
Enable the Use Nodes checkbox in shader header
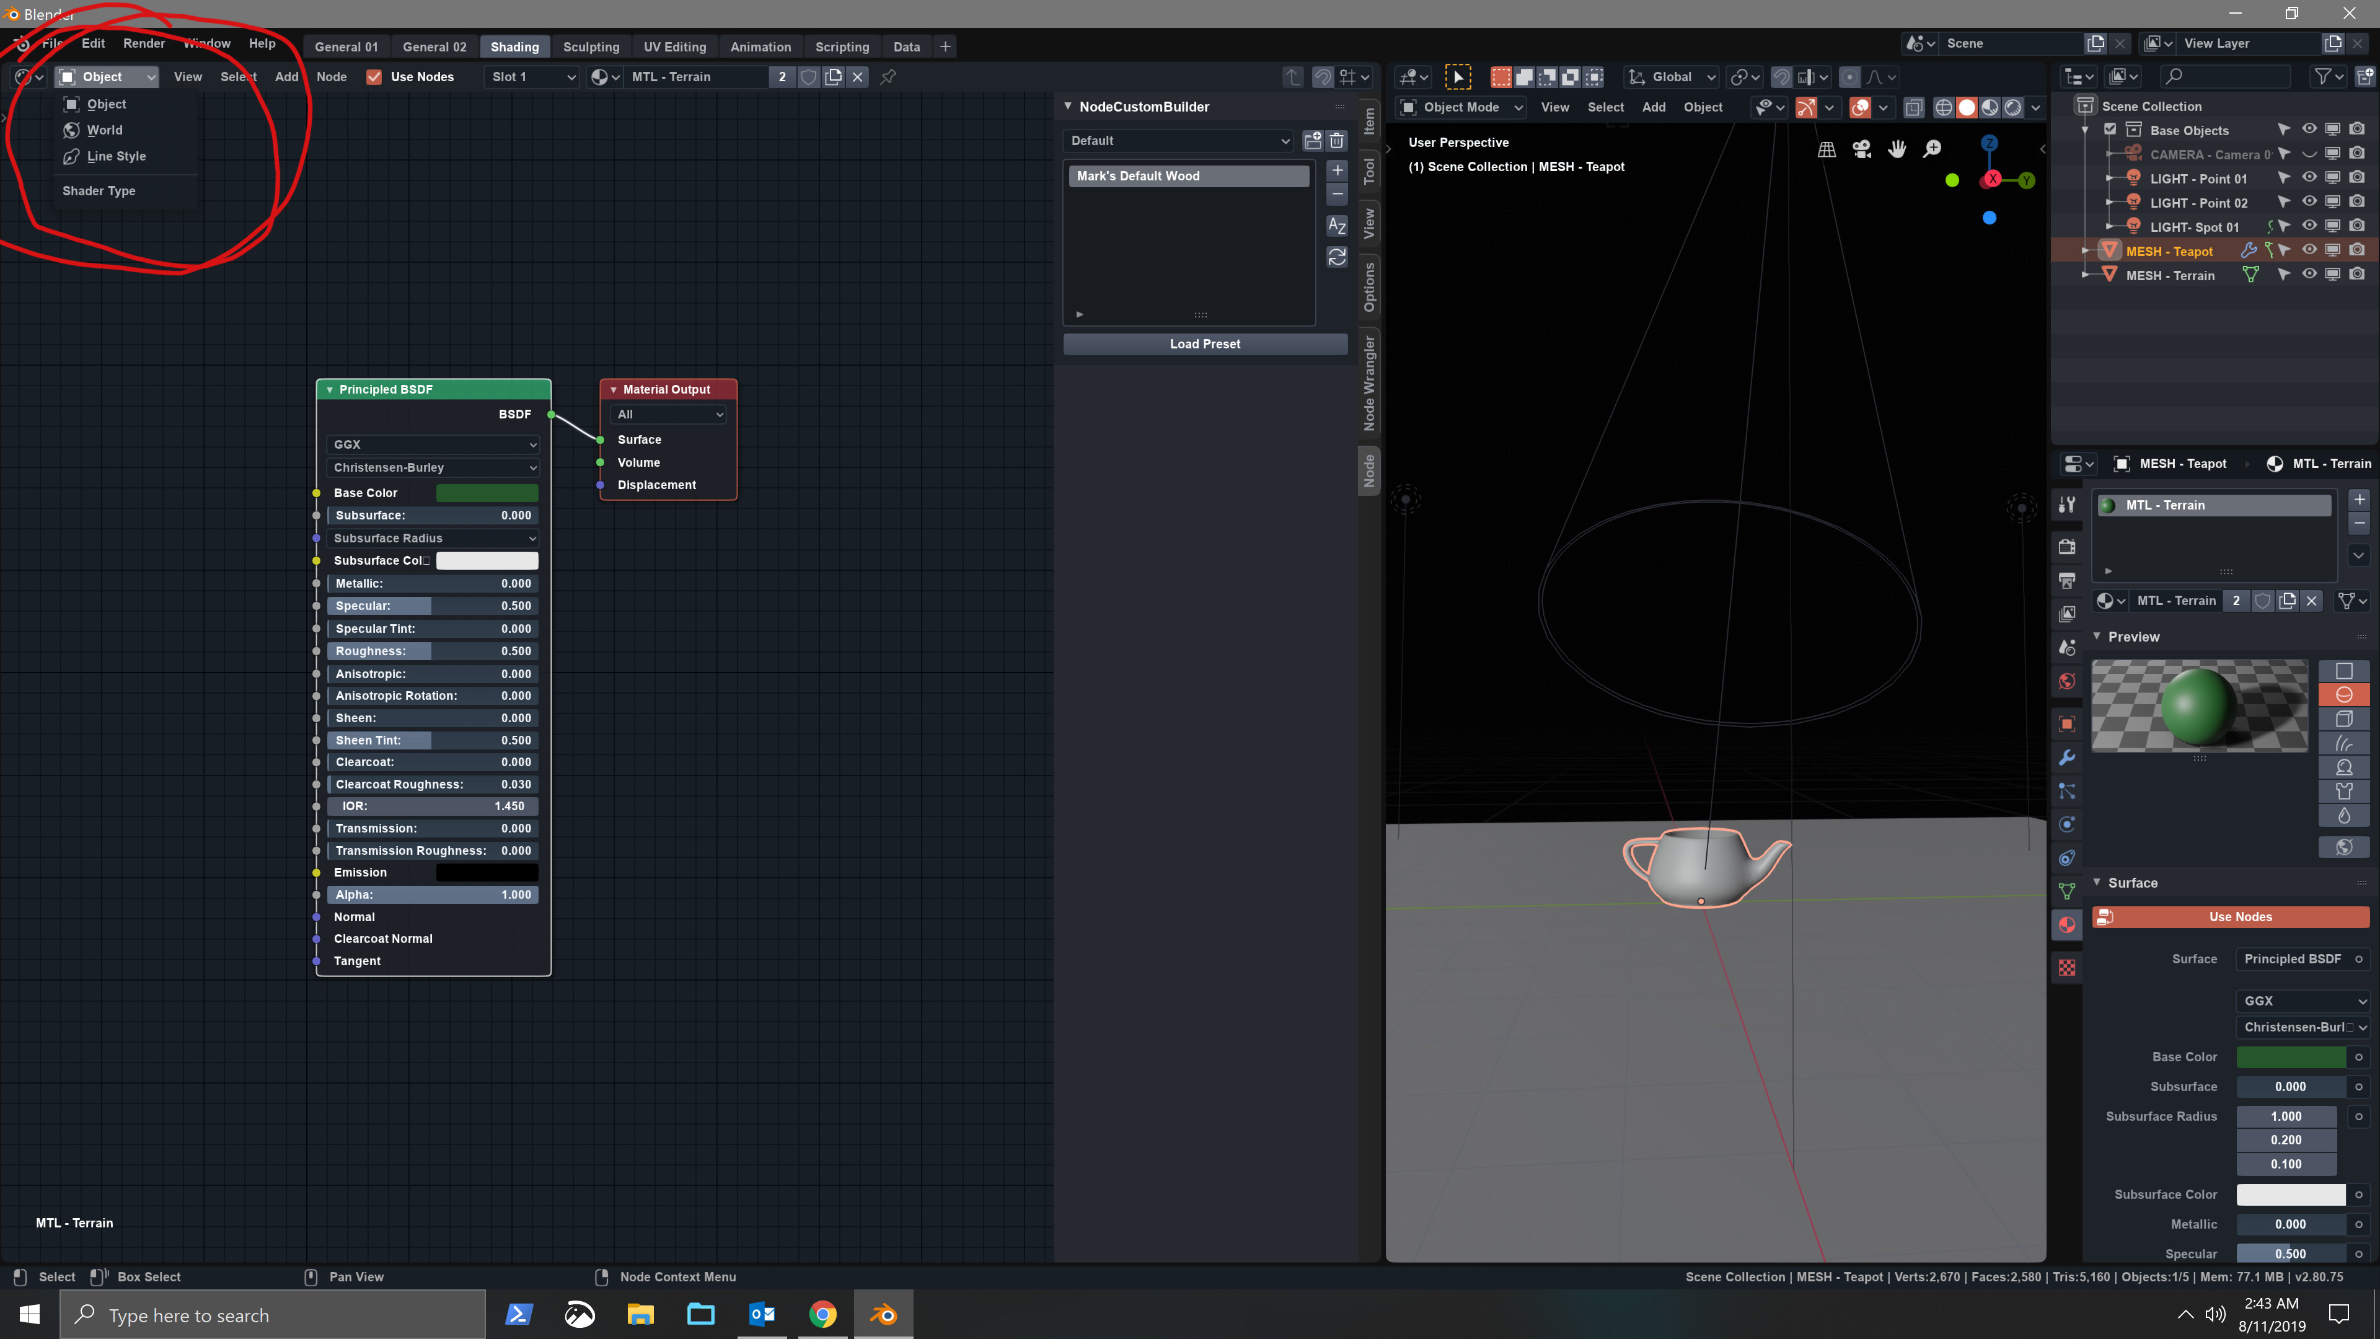[x=374, y=77]
